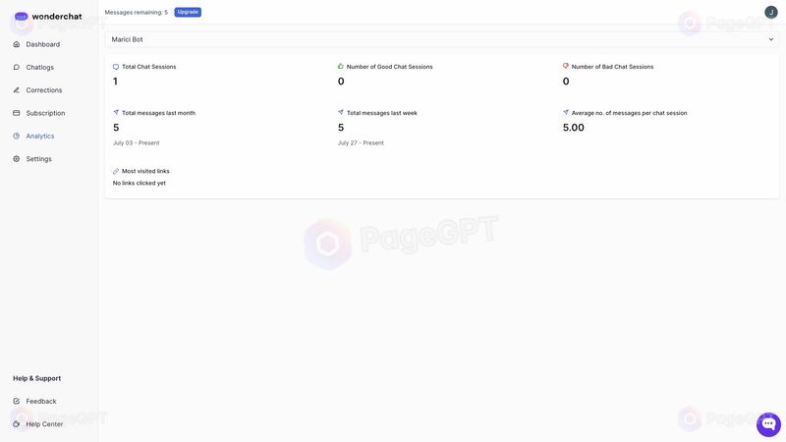The height and width of the screenshot is (442, 786).
Task: Click the 'Help & Support' heading
Action: tap(37, 378)
